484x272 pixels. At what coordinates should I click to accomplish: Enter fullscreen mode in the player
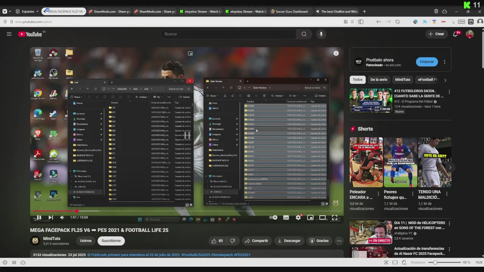tap(335, 217)
